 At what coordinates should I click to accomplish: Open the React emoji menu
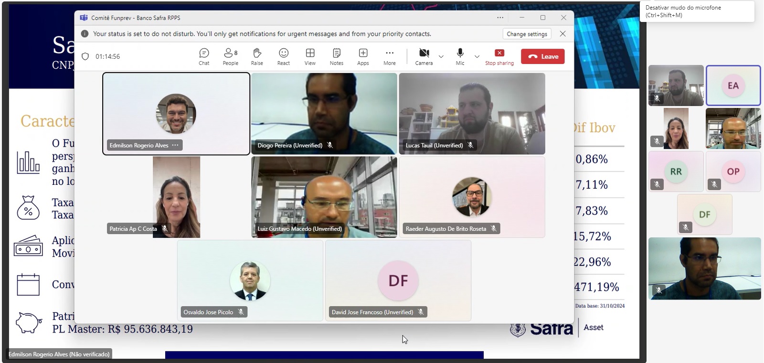284,56
